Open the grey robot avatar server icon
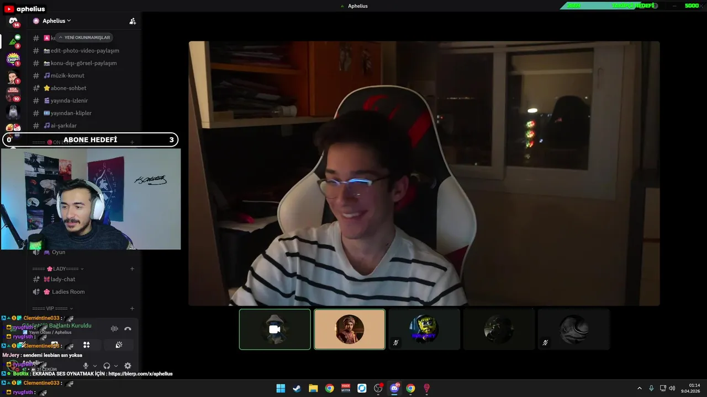 (x=13, y=112)
